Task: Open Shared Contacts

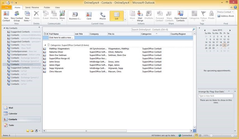Action: (x=181, y=16)
